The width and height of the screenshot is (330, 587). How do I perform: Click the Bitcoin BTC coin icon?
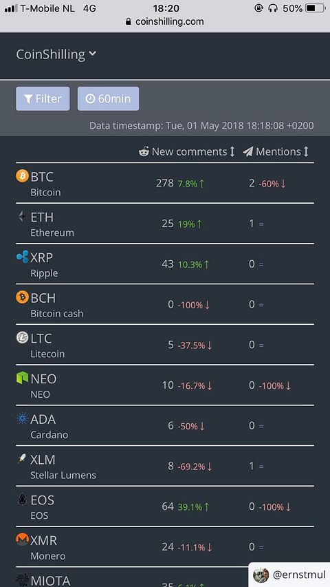point(22,175)
